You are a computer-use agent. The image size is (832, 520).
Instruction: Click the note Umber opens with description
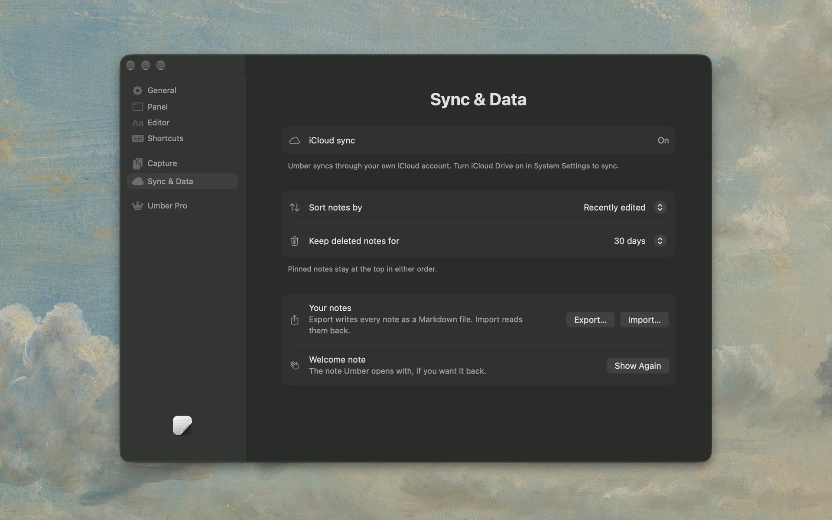coord(397,371)
